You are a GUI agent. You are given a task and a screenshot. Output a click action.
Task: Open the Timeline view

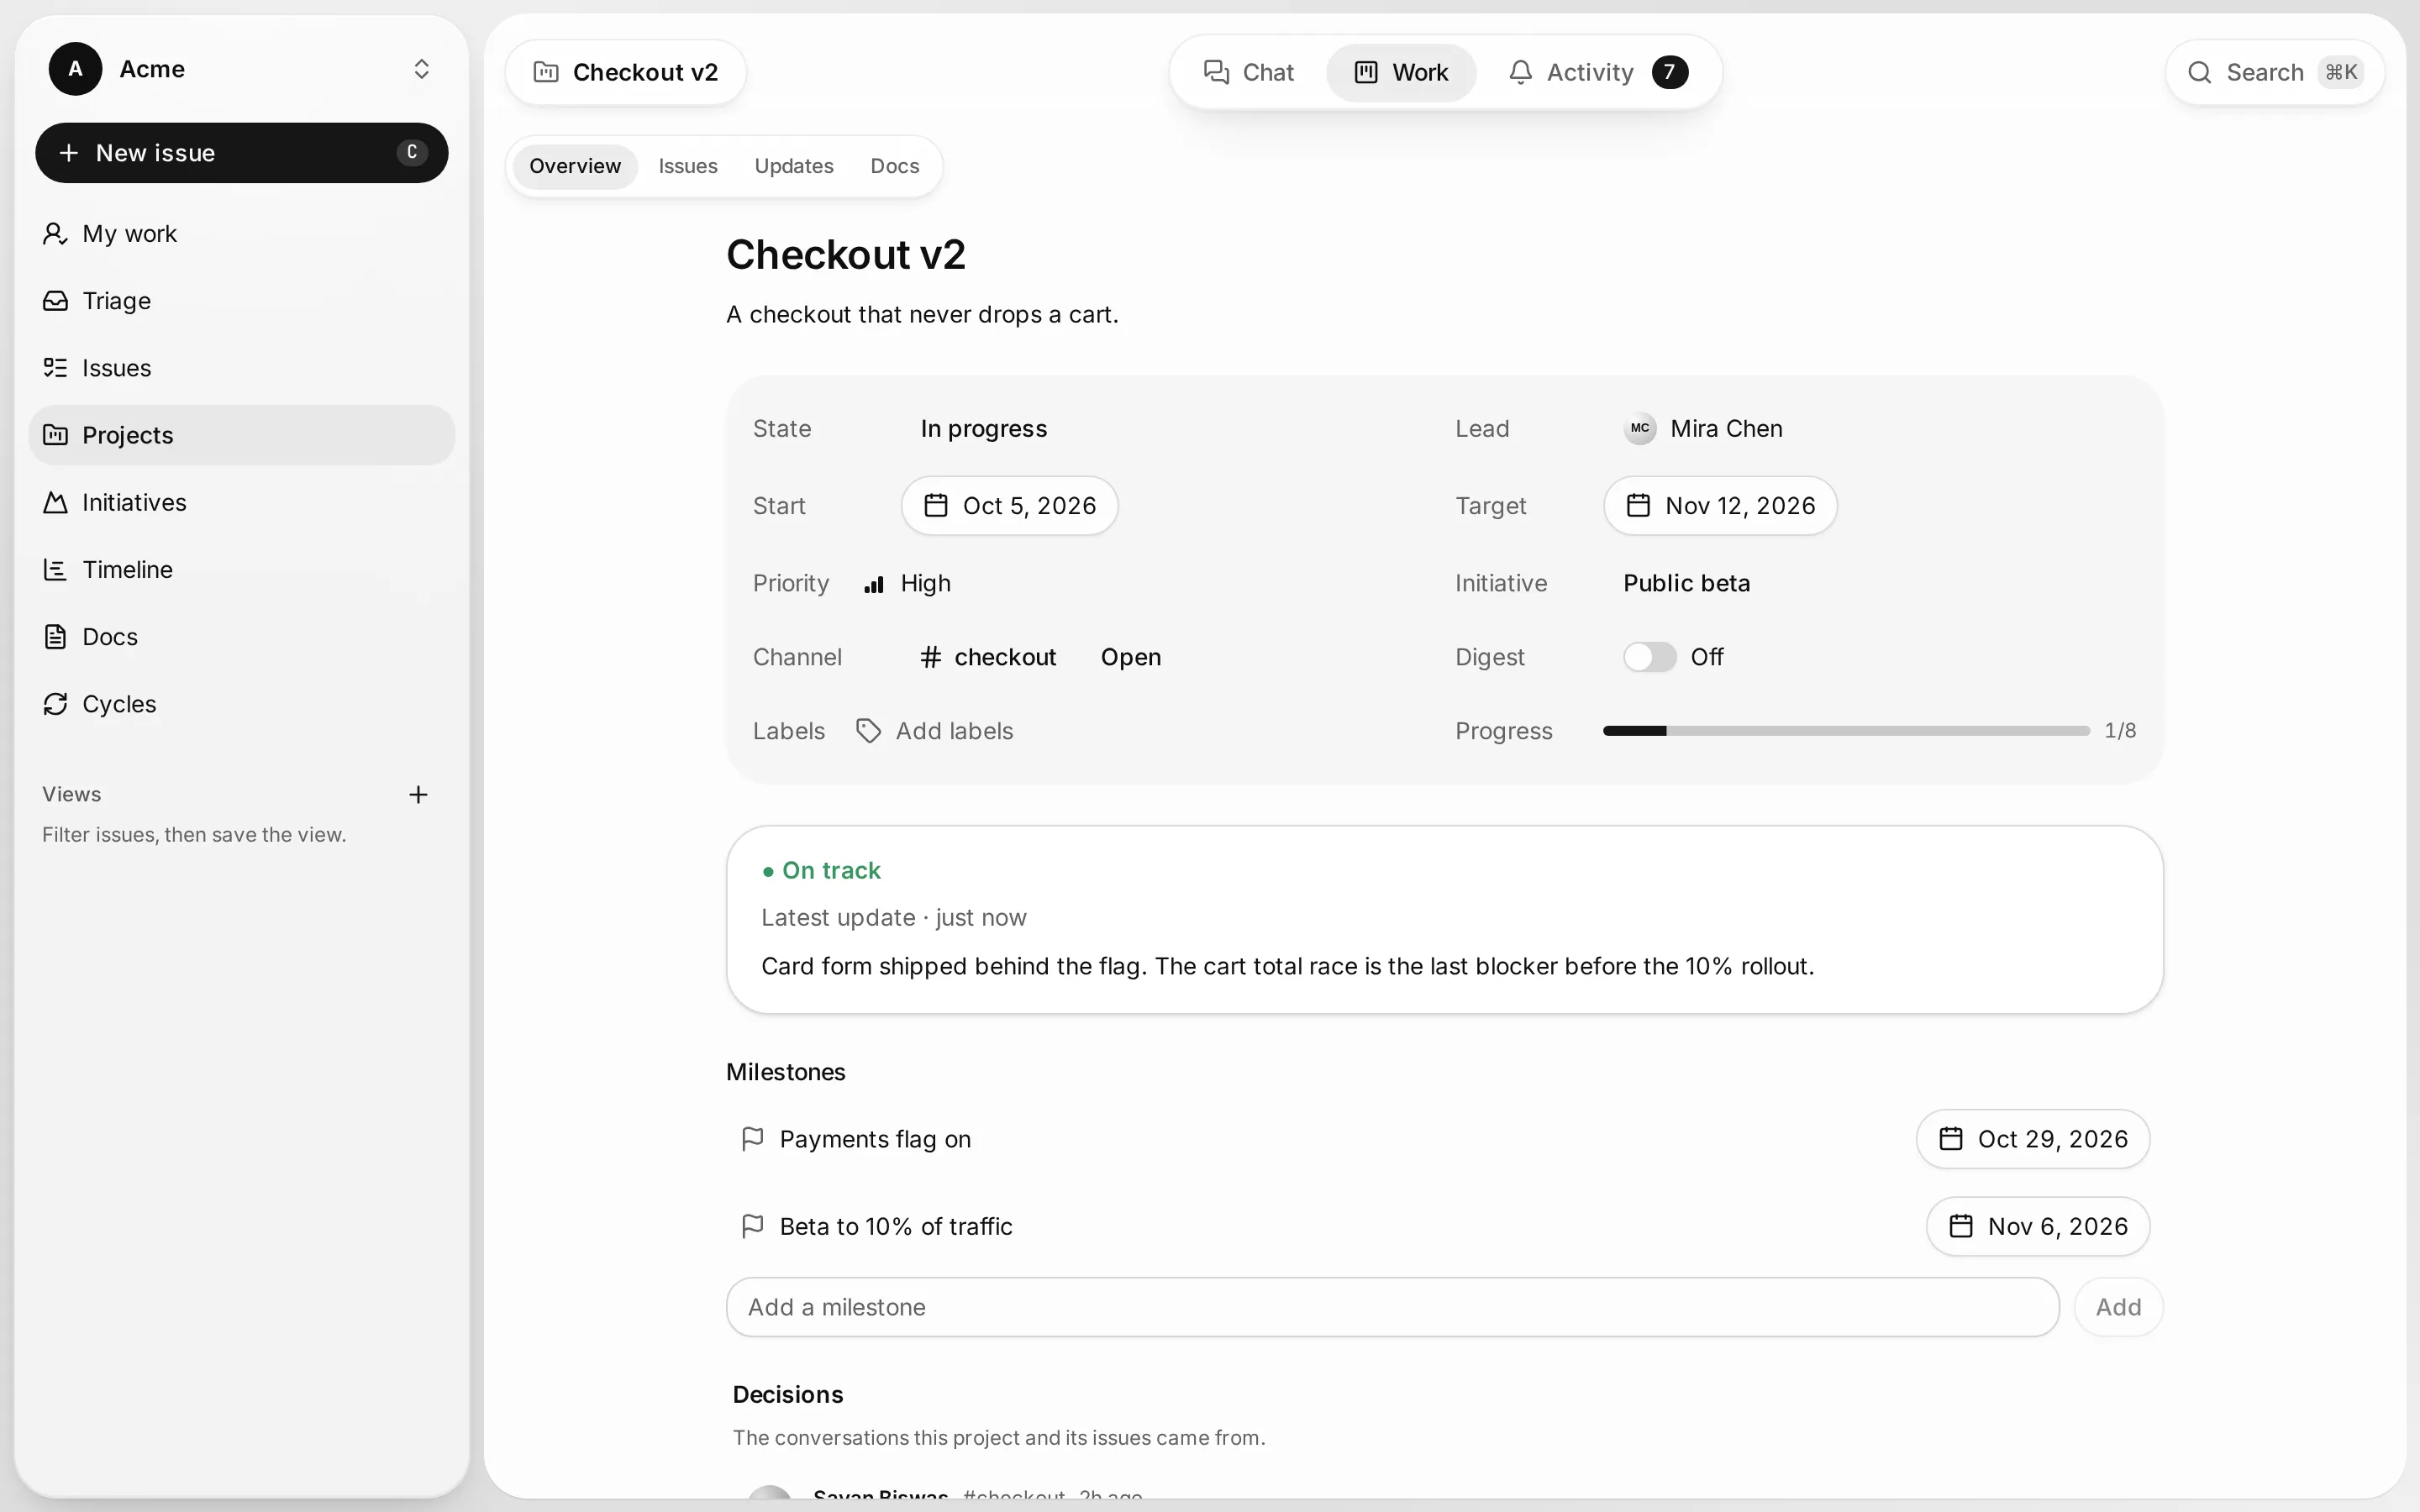click(x=241, y=570)
